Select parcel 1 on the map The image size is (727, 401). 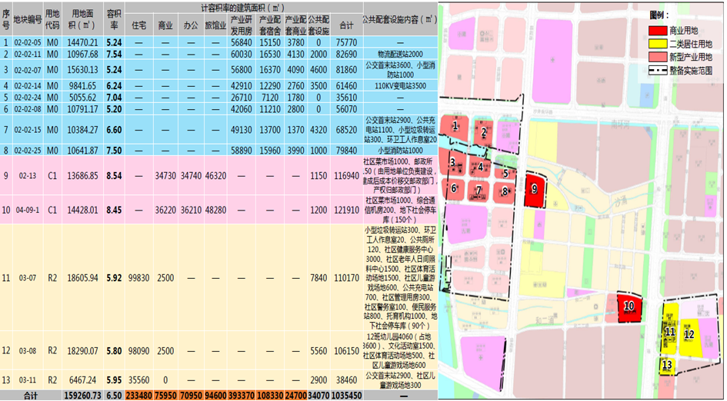455,128
